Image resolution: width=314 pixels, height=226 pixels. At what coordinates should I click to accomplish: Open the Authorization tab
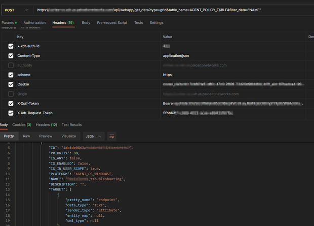click(x=34, y=23)
